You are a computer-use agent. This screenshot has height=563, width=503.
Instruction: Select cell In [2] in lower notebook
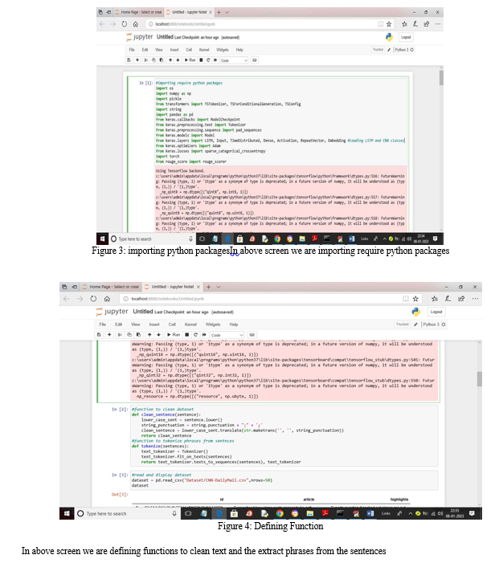284,435
